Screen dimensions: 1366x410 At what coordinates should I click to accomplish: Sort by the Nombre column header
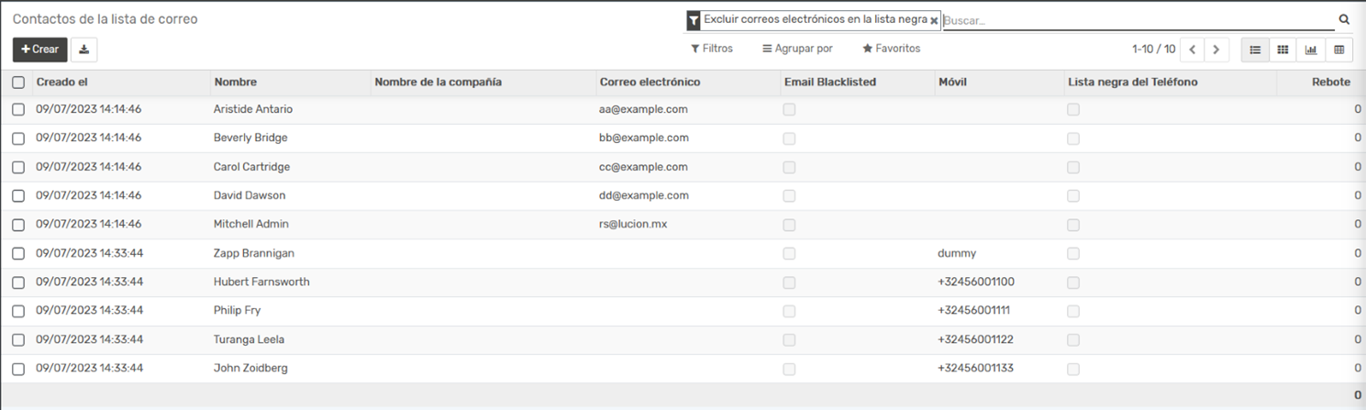click(236, 83)
